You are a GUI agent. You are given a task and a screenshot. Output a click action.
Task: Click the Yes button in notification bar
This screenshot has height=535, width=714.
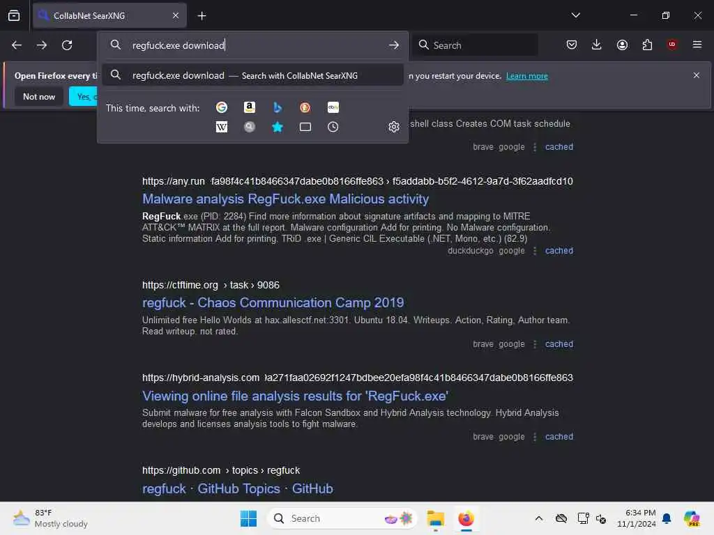pyautogui.click(x=84, y=96)
